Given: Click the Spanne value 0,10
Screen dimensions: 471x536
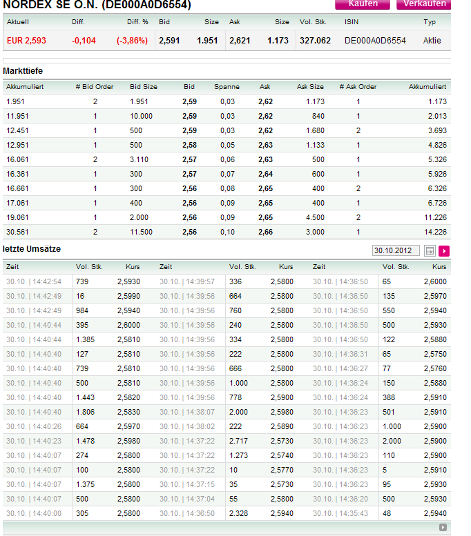Looking at the screenshot, I should point(228,232).
